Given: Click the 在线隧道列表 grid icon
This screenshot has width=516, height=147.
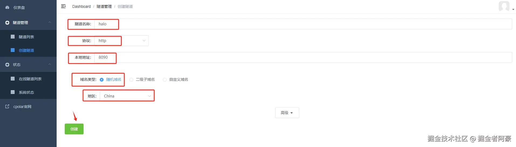Looking at the screenshot, I should (x=13, y=79).
